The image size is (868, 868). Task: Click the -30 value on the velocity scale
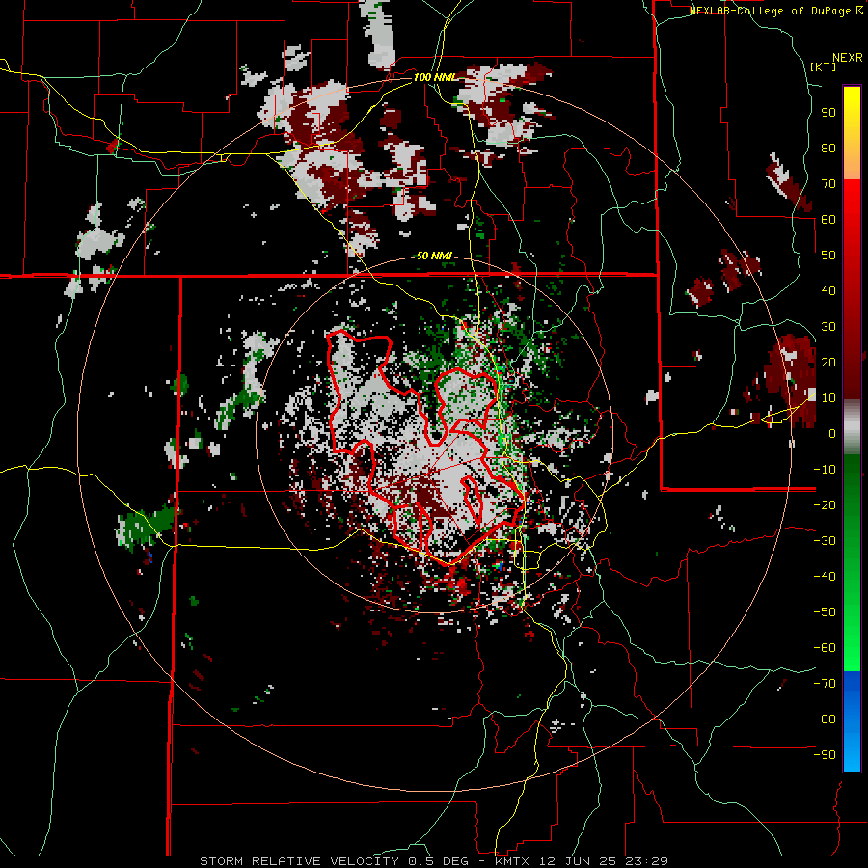[x=825, y=541]
